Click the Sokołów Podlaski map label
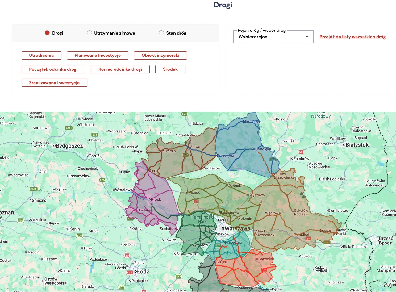 (301, 212)
